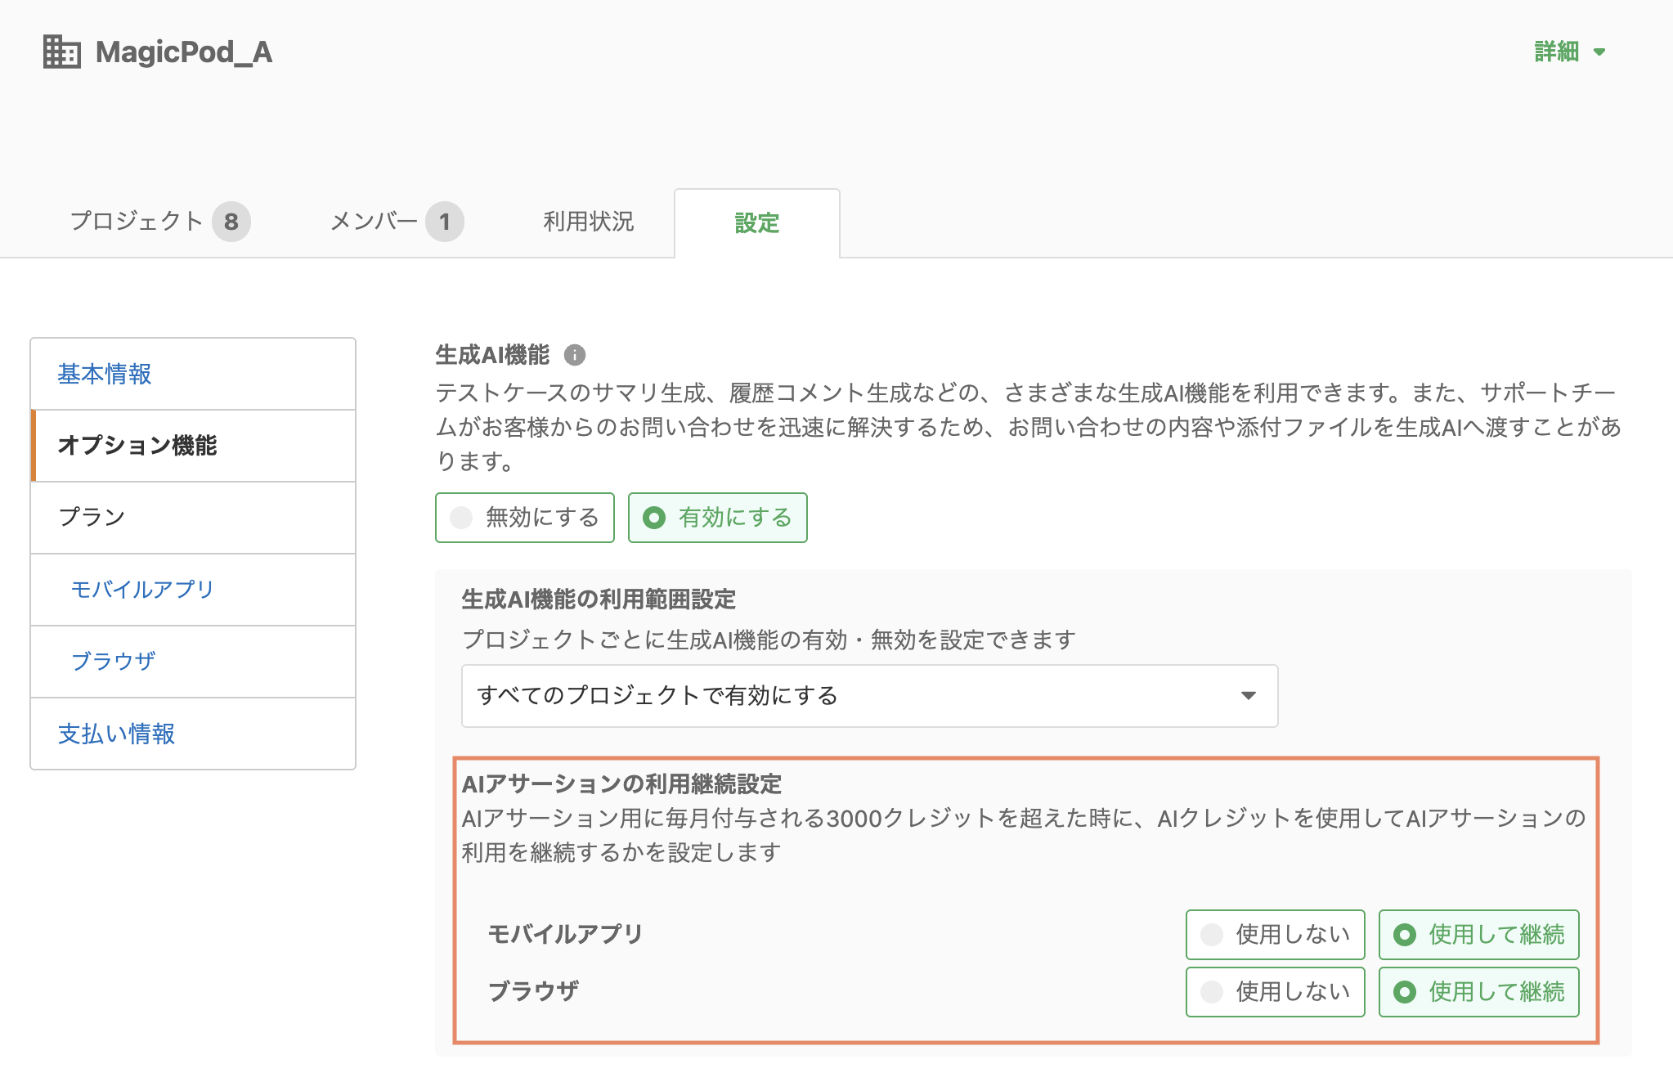Click the プロジェクト count badge 8
Screen dimensions: 1673x1073
coord(231,222)
